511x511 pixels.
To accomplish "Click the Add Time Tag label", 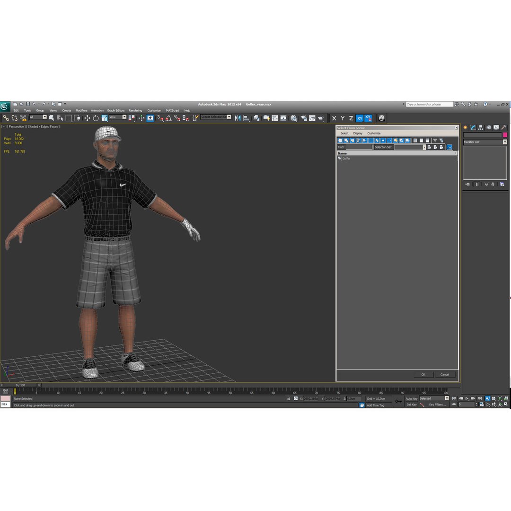I will (375, 405).
